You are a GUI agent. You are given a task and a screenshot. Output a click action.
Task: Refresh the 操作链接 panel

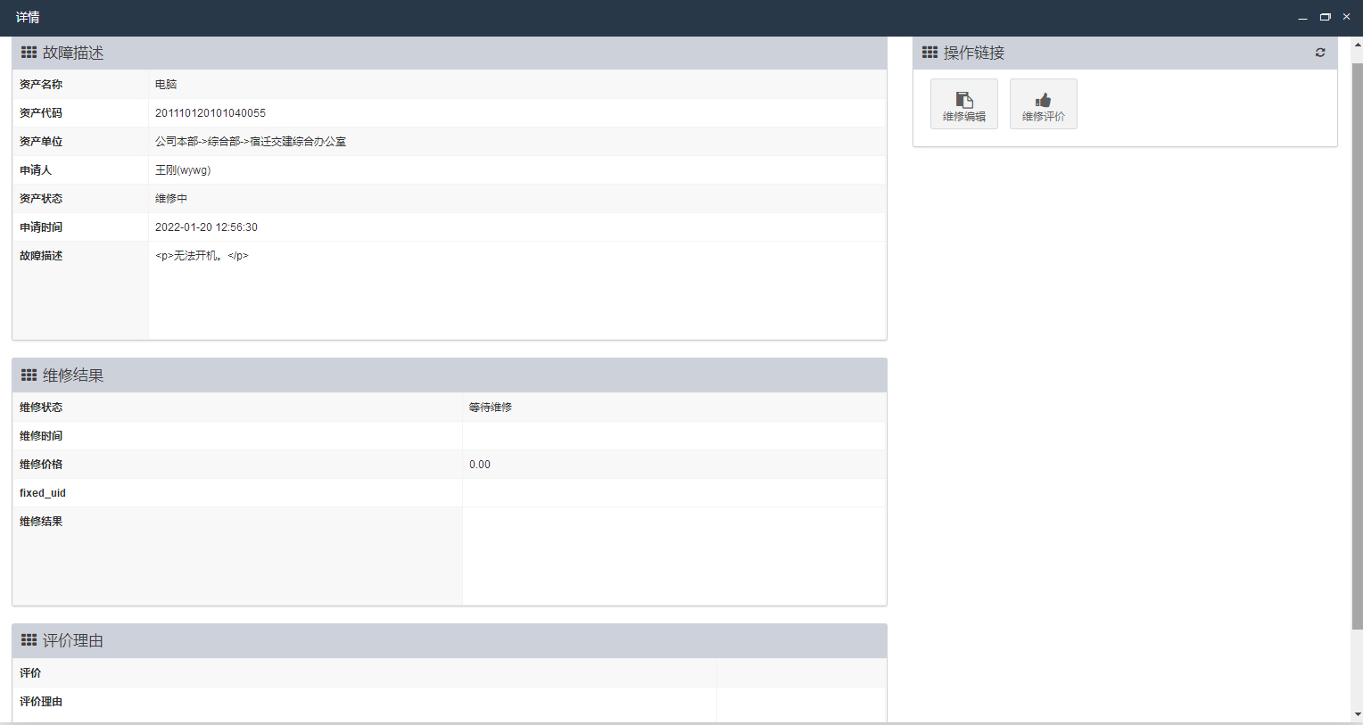(x=1320, y=53)
